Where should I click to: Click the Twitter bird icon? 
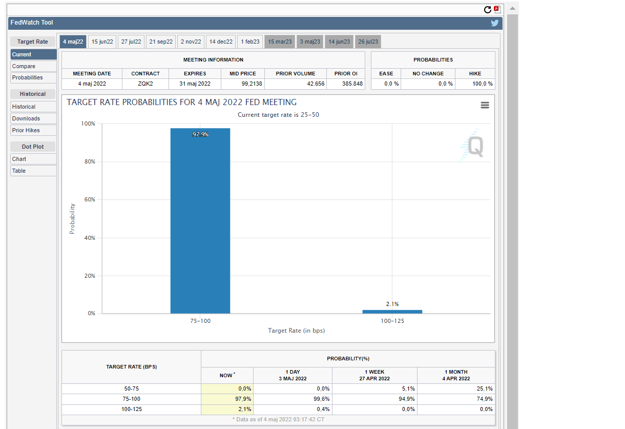[494, 23]
